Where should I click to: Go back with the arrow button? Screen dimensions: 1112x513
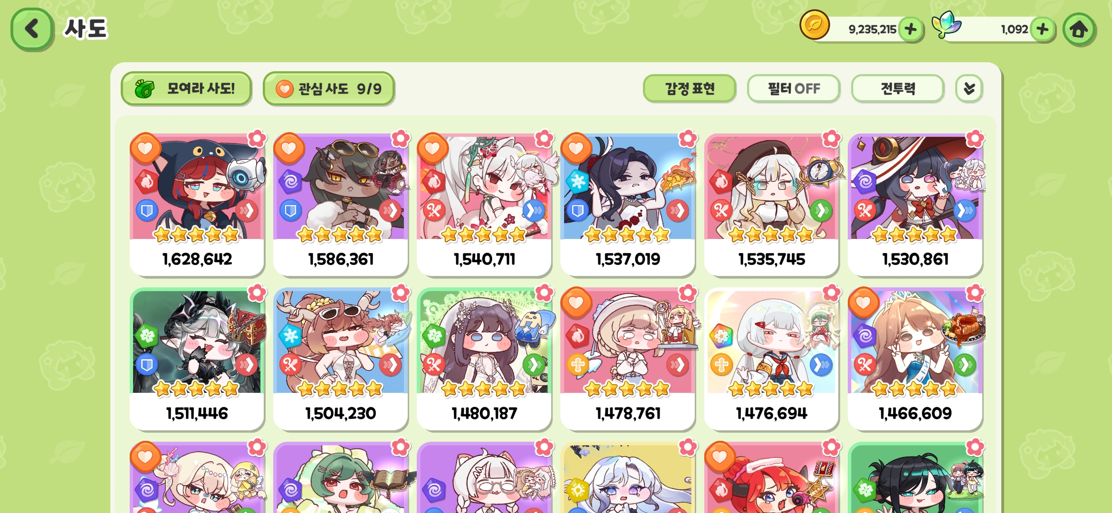coord(32,29)
